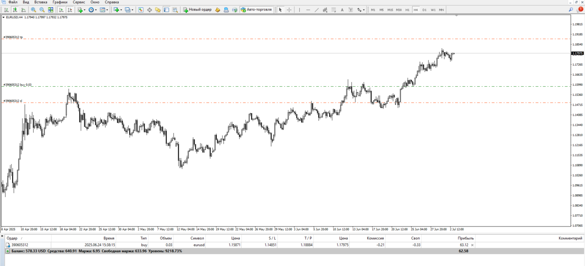Open the Справка menu
585x266 pixels.
[112, 2]
